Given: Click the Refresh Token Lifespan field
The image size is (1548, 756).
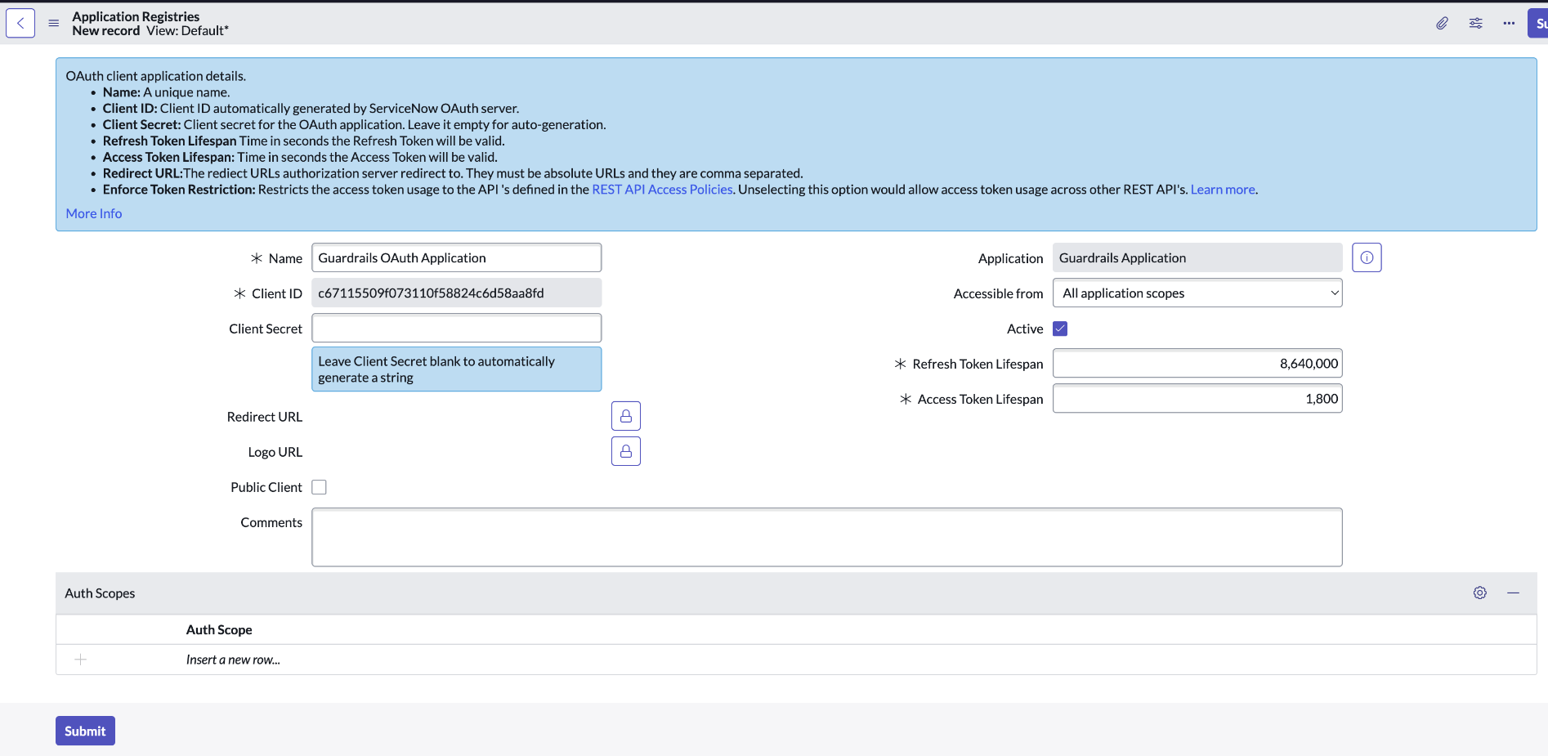Looking at the screenshot, I should pyautogui.click(x=1197, y=364).
